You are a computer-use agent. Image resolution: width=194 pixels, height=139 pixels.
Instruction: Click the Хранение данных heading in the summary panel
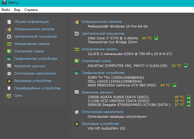97,92
